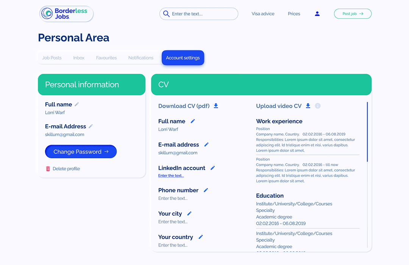Click the red trash Delete profile icon
Screen dimensions: 409x265
(x=48, y=169)
